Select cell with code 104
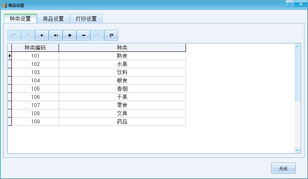Viewport: 308px width, 179px height. pyautogui.click(x=35, y=80)
